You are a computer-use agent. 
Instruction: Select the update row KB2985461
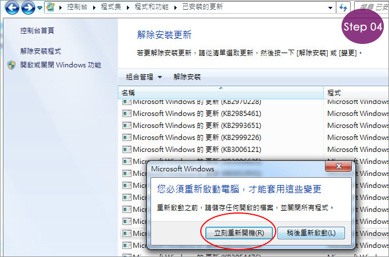253,114
